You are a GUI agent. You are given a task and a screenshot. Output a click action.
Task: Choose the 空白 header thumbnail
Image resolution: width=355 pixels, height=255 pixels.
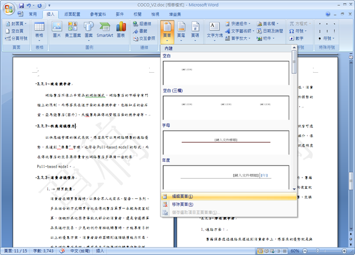pos(226,73)
